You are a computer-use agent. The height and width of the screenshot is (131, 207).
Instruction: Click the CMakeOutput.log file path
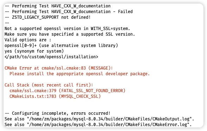(109, 119)
